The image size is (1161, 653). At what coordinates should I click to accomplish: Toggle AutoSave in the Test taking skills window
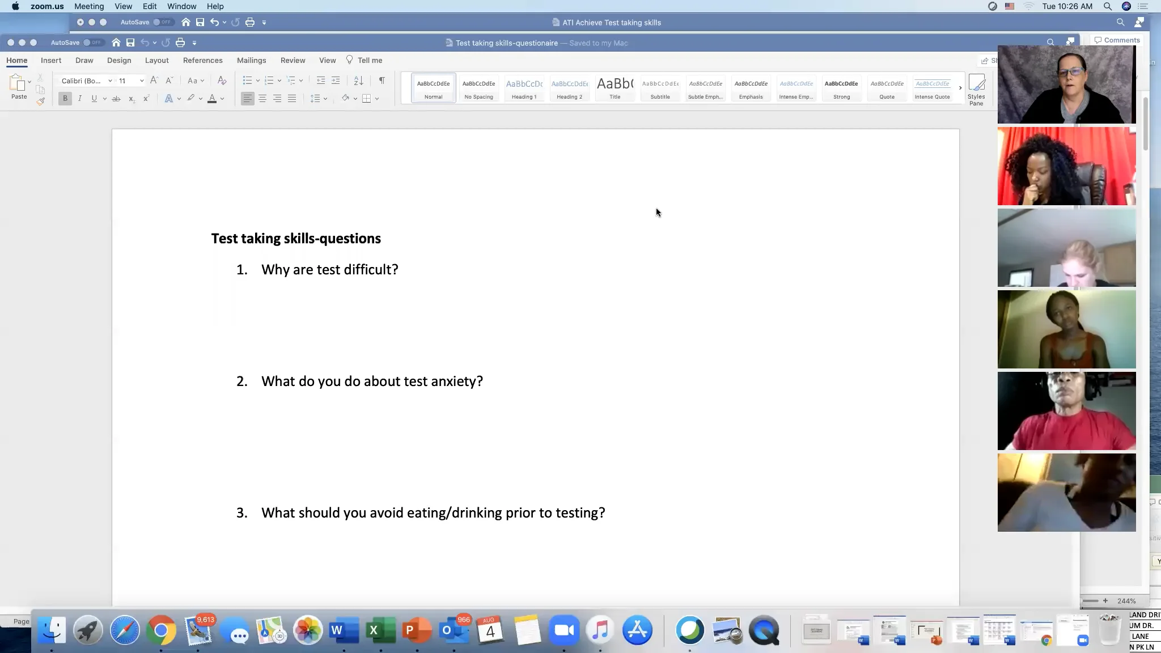tap(93, 43)
